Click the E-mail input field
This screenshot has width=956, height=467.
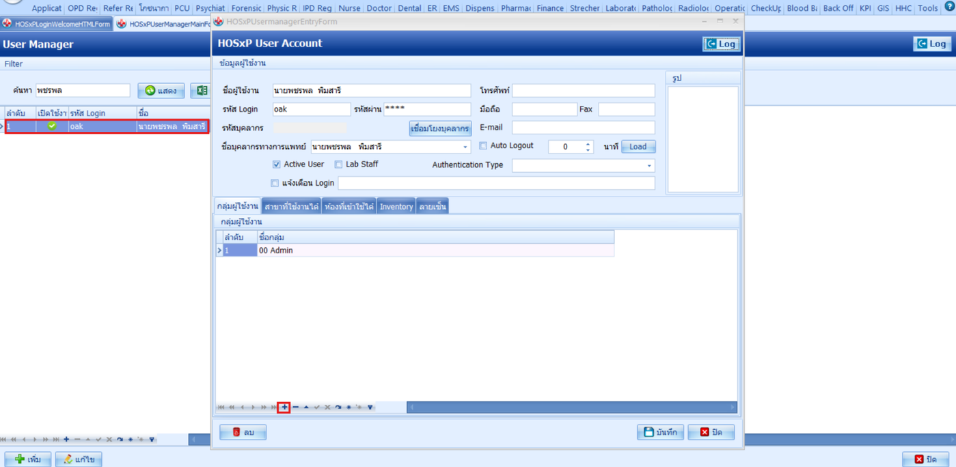583,128
